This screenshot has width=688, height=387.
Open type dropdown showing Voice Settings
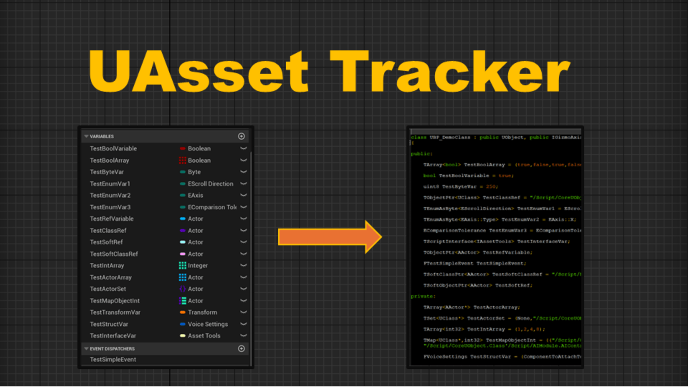pyautogui.click(x=207, y=324)
